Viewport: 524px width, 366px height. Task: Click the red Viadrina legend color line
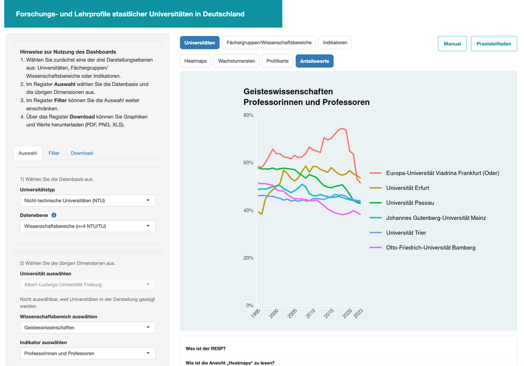(x=376, y=173)
